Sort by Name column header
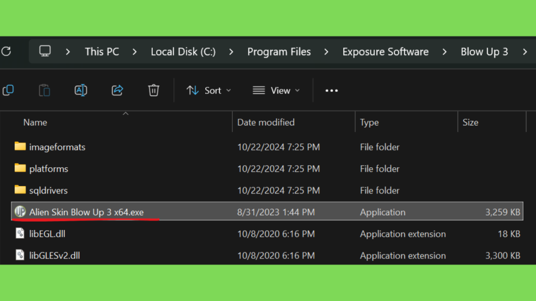Viewport: 536px width, 301px height. click(35, 122)
